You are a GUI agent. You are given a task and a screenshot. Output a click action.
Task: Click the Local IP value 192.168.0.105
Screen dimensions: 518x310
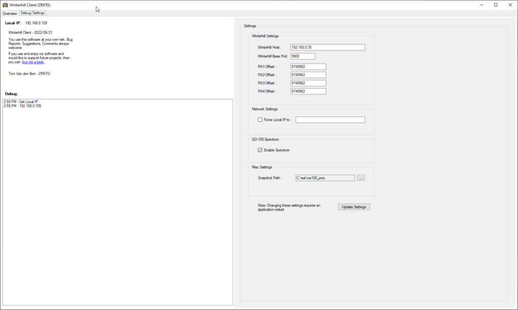(36, 23)
